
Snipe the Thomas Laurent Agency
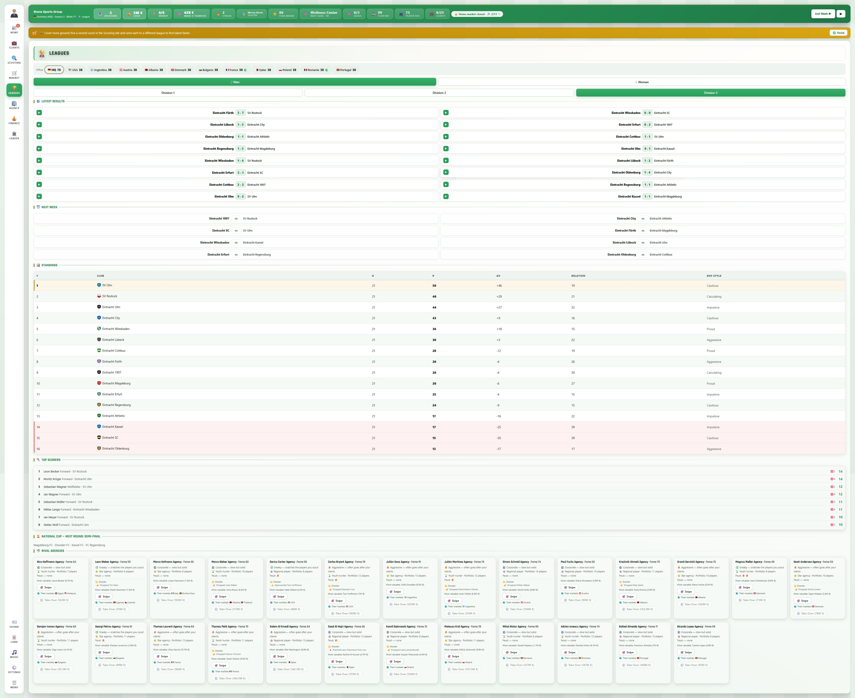click(162, 656)
